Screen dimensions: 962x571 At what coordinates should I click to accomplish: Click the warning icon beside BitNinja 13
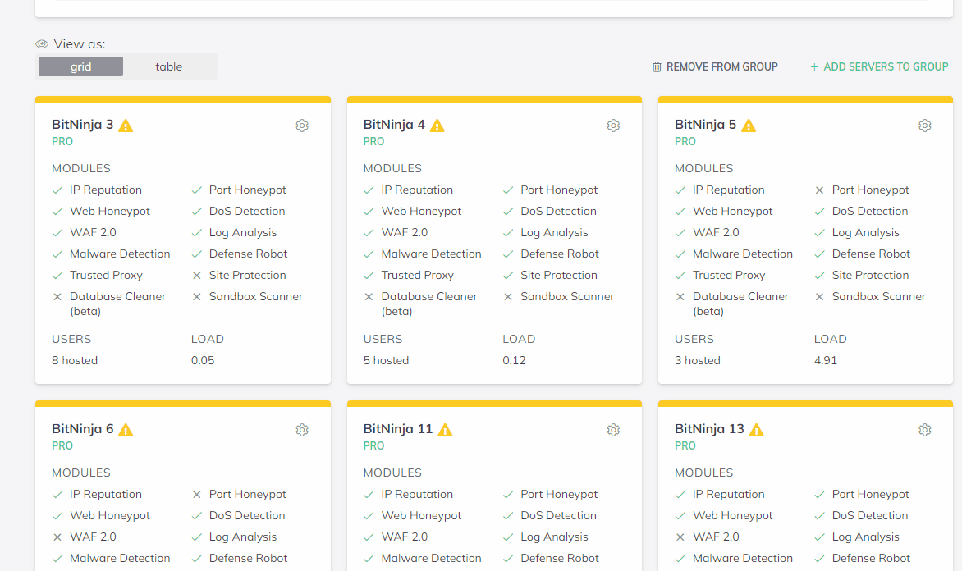pyautogui.click(x=757, y=430)
